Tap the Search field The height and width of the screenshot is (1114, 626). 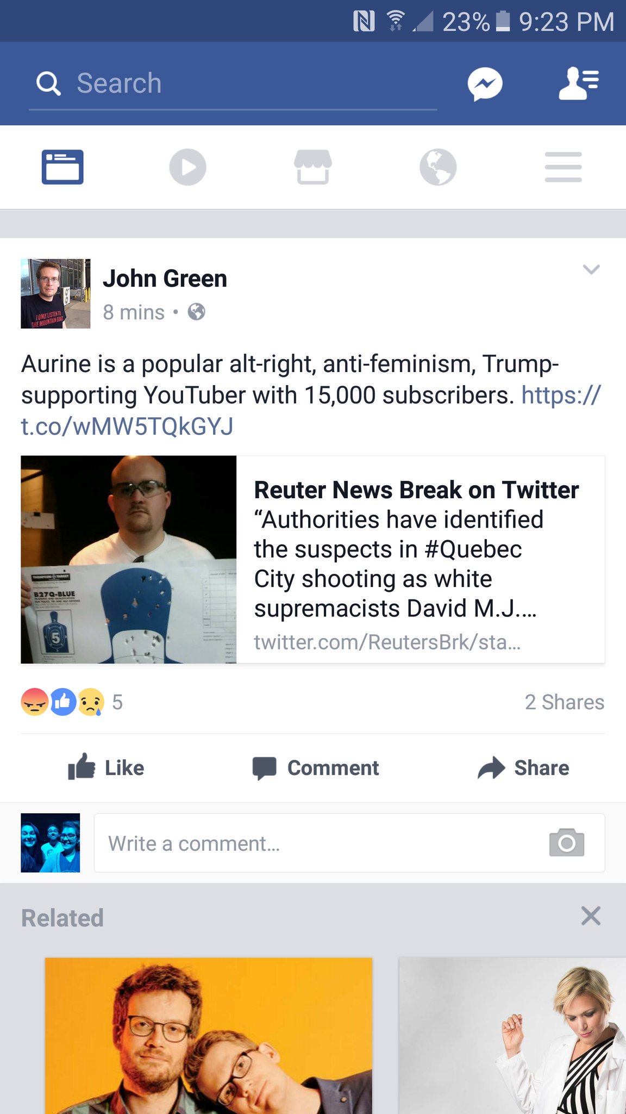click(x=233, y=84)
